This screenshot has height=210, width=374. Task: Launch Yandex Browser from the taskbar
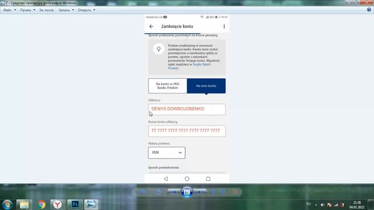[57, 205]
